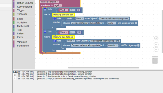Viewport: 163px width, 93px height.
Task: Click the workspace trash can
Action: tap(155, 60)
